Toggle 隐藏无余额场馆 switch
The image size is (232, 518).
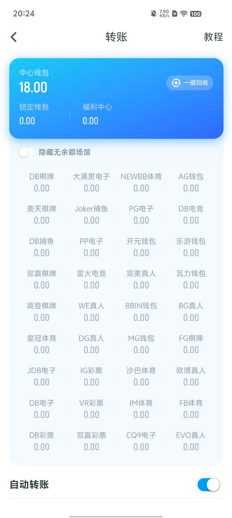pos(27,152)
